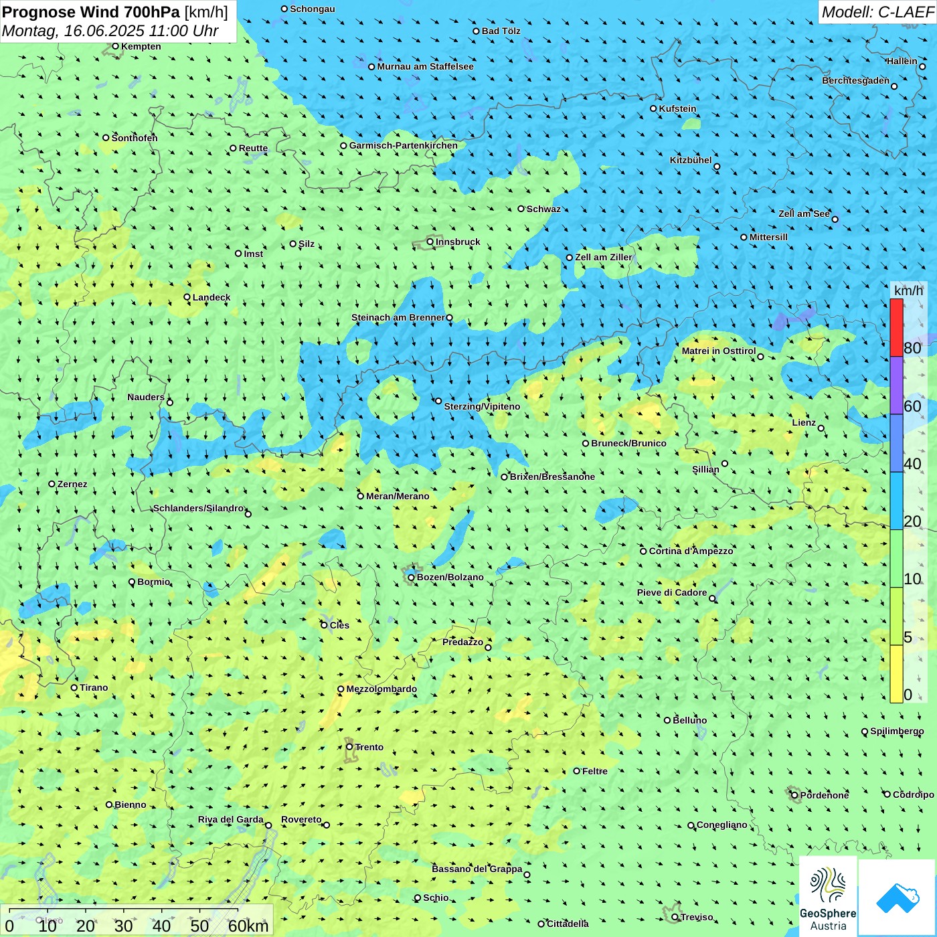Click the 'Bassano del Grappa' label
Screen dimensions: 937x937
pos(477,869)
